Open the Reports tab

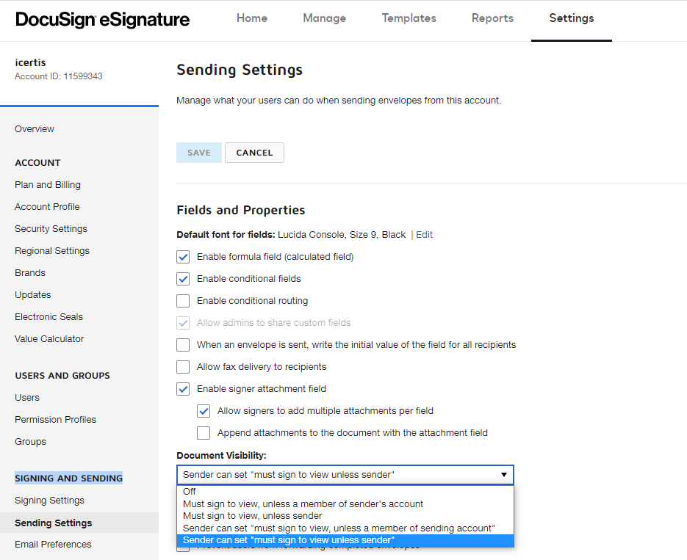tap(492, 18)
